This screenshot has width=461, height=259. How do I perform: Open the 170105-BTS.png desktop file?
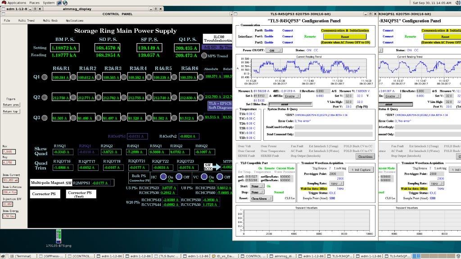tap(59, 236)
